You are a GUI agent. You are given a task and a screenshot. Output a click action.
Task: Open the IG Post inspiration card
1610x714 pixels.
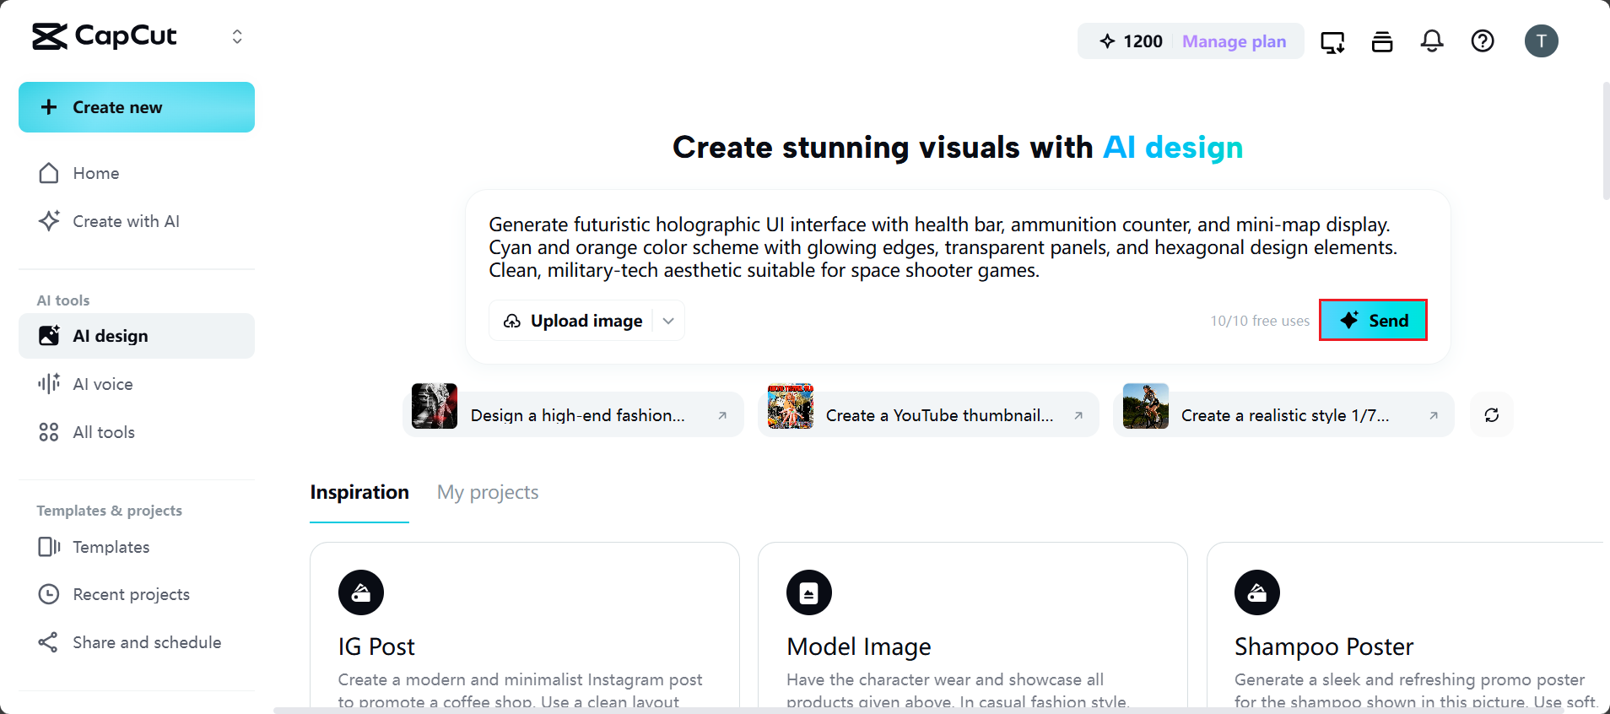click(524, 626)
